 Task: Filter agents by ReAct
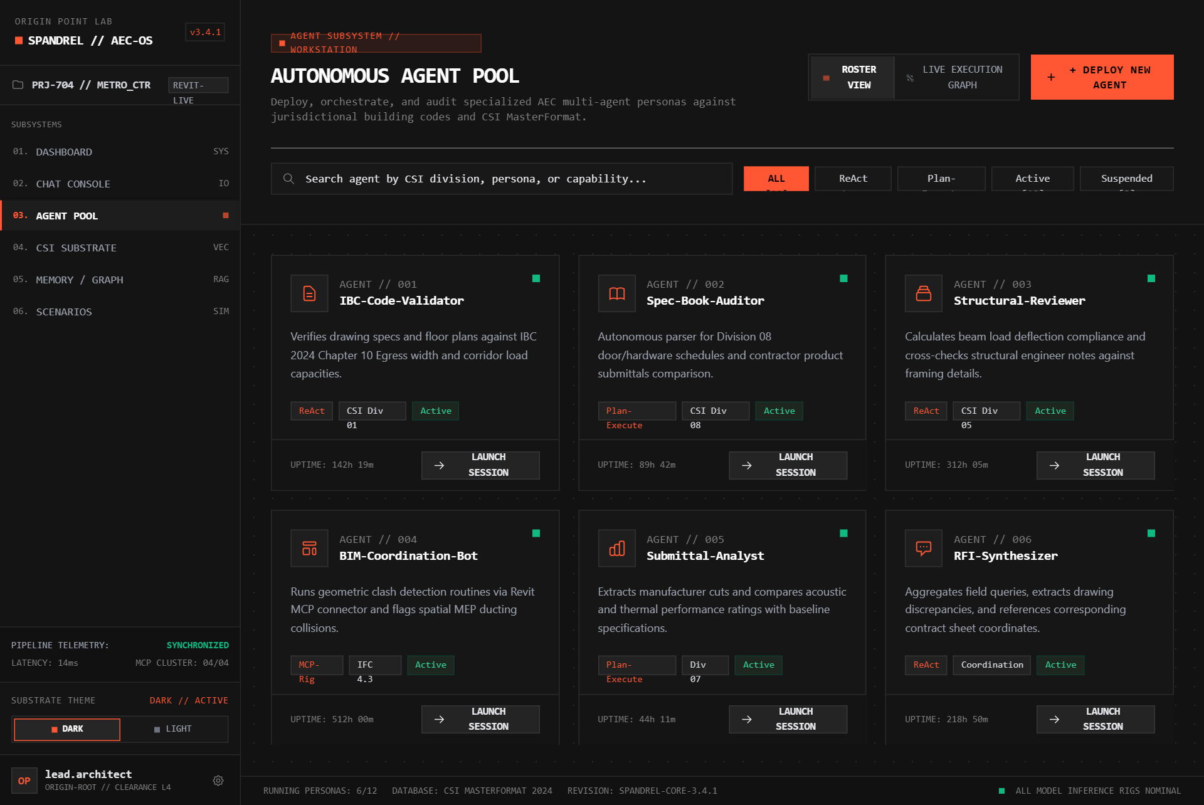tap(853, 179)
